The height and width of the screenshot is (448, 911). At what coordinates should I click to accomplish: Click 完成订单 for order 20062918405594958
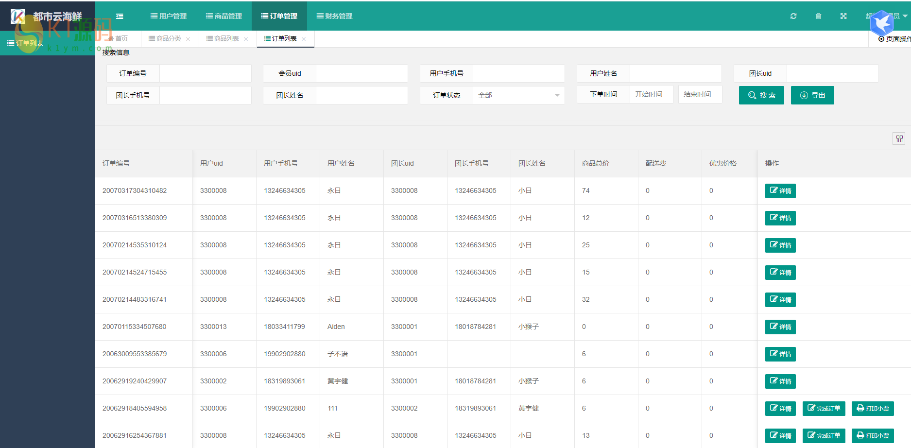824,409
